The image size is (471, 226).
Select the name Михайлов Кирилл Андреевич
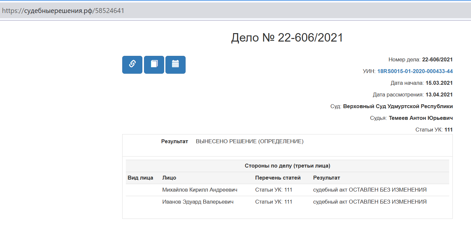tap(200, 190)
